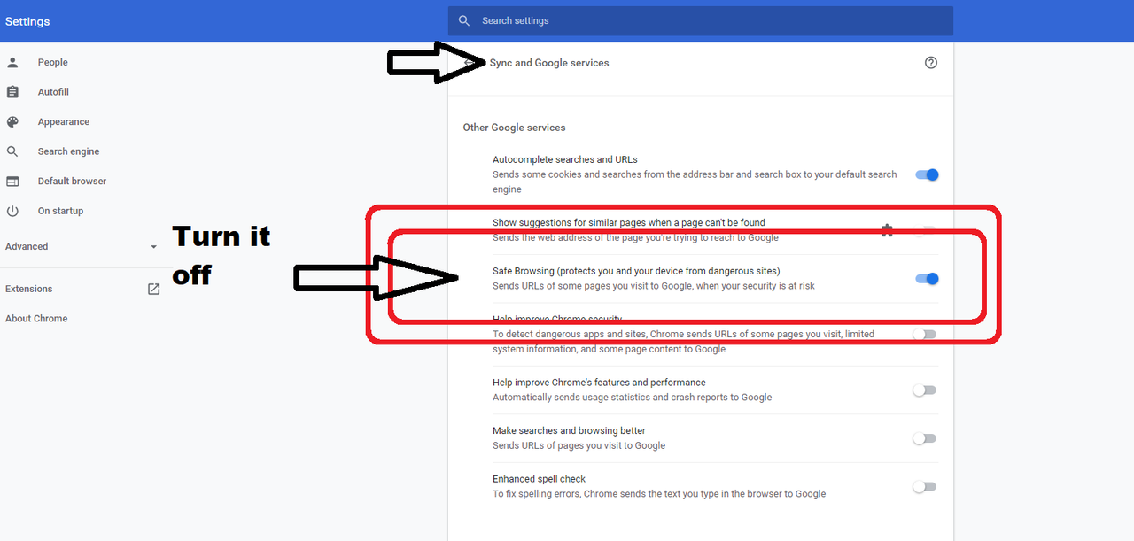Viewport: 1134px width, 541px height.
Task: Click the Appearance palette icon
Action: (12, 122)
